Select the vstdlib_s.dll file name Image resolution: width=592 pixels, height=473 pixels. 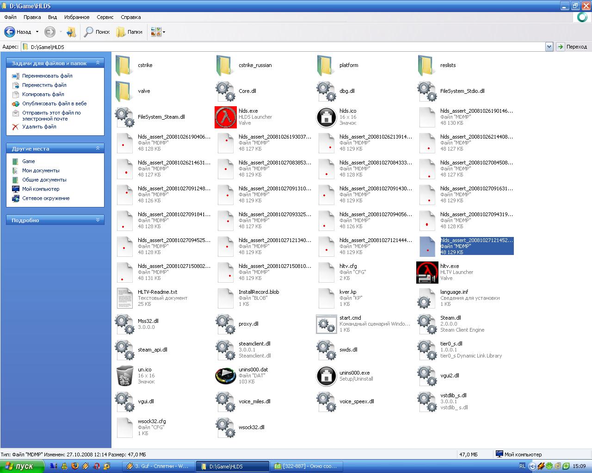453,395
